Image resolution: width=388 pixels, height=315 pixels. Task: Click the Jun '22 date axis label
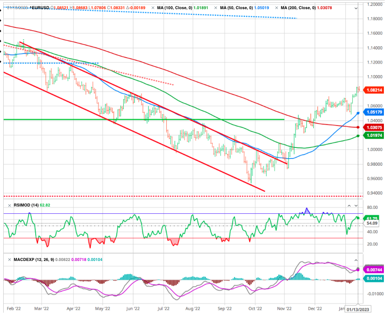point(133,309)
